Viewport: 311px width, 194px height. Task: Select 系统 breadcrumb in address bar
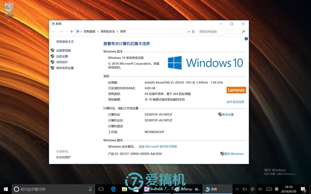tap(123, 31)
